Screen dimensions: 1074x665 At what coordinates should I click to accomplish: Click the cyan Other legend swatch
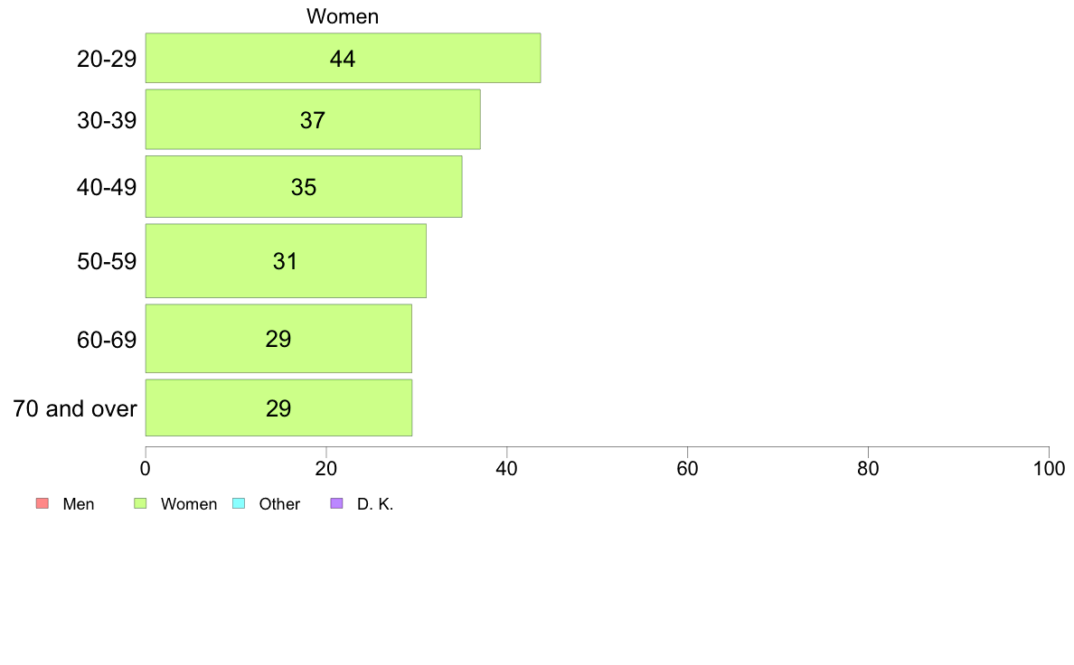click(239, 503)
